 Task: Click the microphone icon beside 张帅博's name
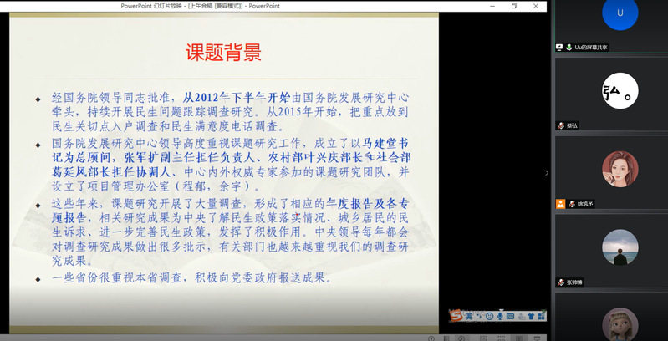pyautogui.click(x=561, y=282)
